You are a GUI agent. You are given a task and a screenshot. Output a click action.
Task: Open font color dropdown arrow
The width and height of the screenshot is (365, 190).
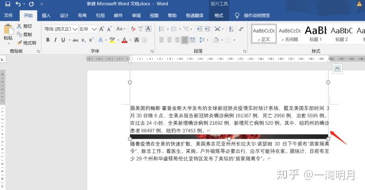coord(130,40)
